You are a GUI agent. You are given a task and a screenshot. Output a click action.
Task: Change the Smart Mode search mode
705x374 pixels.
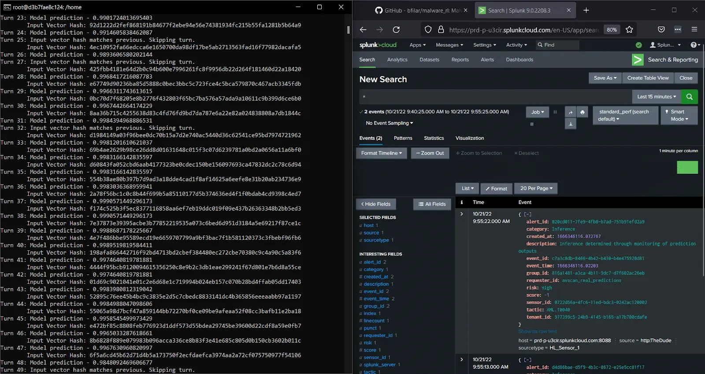click(x=679, y=115)
